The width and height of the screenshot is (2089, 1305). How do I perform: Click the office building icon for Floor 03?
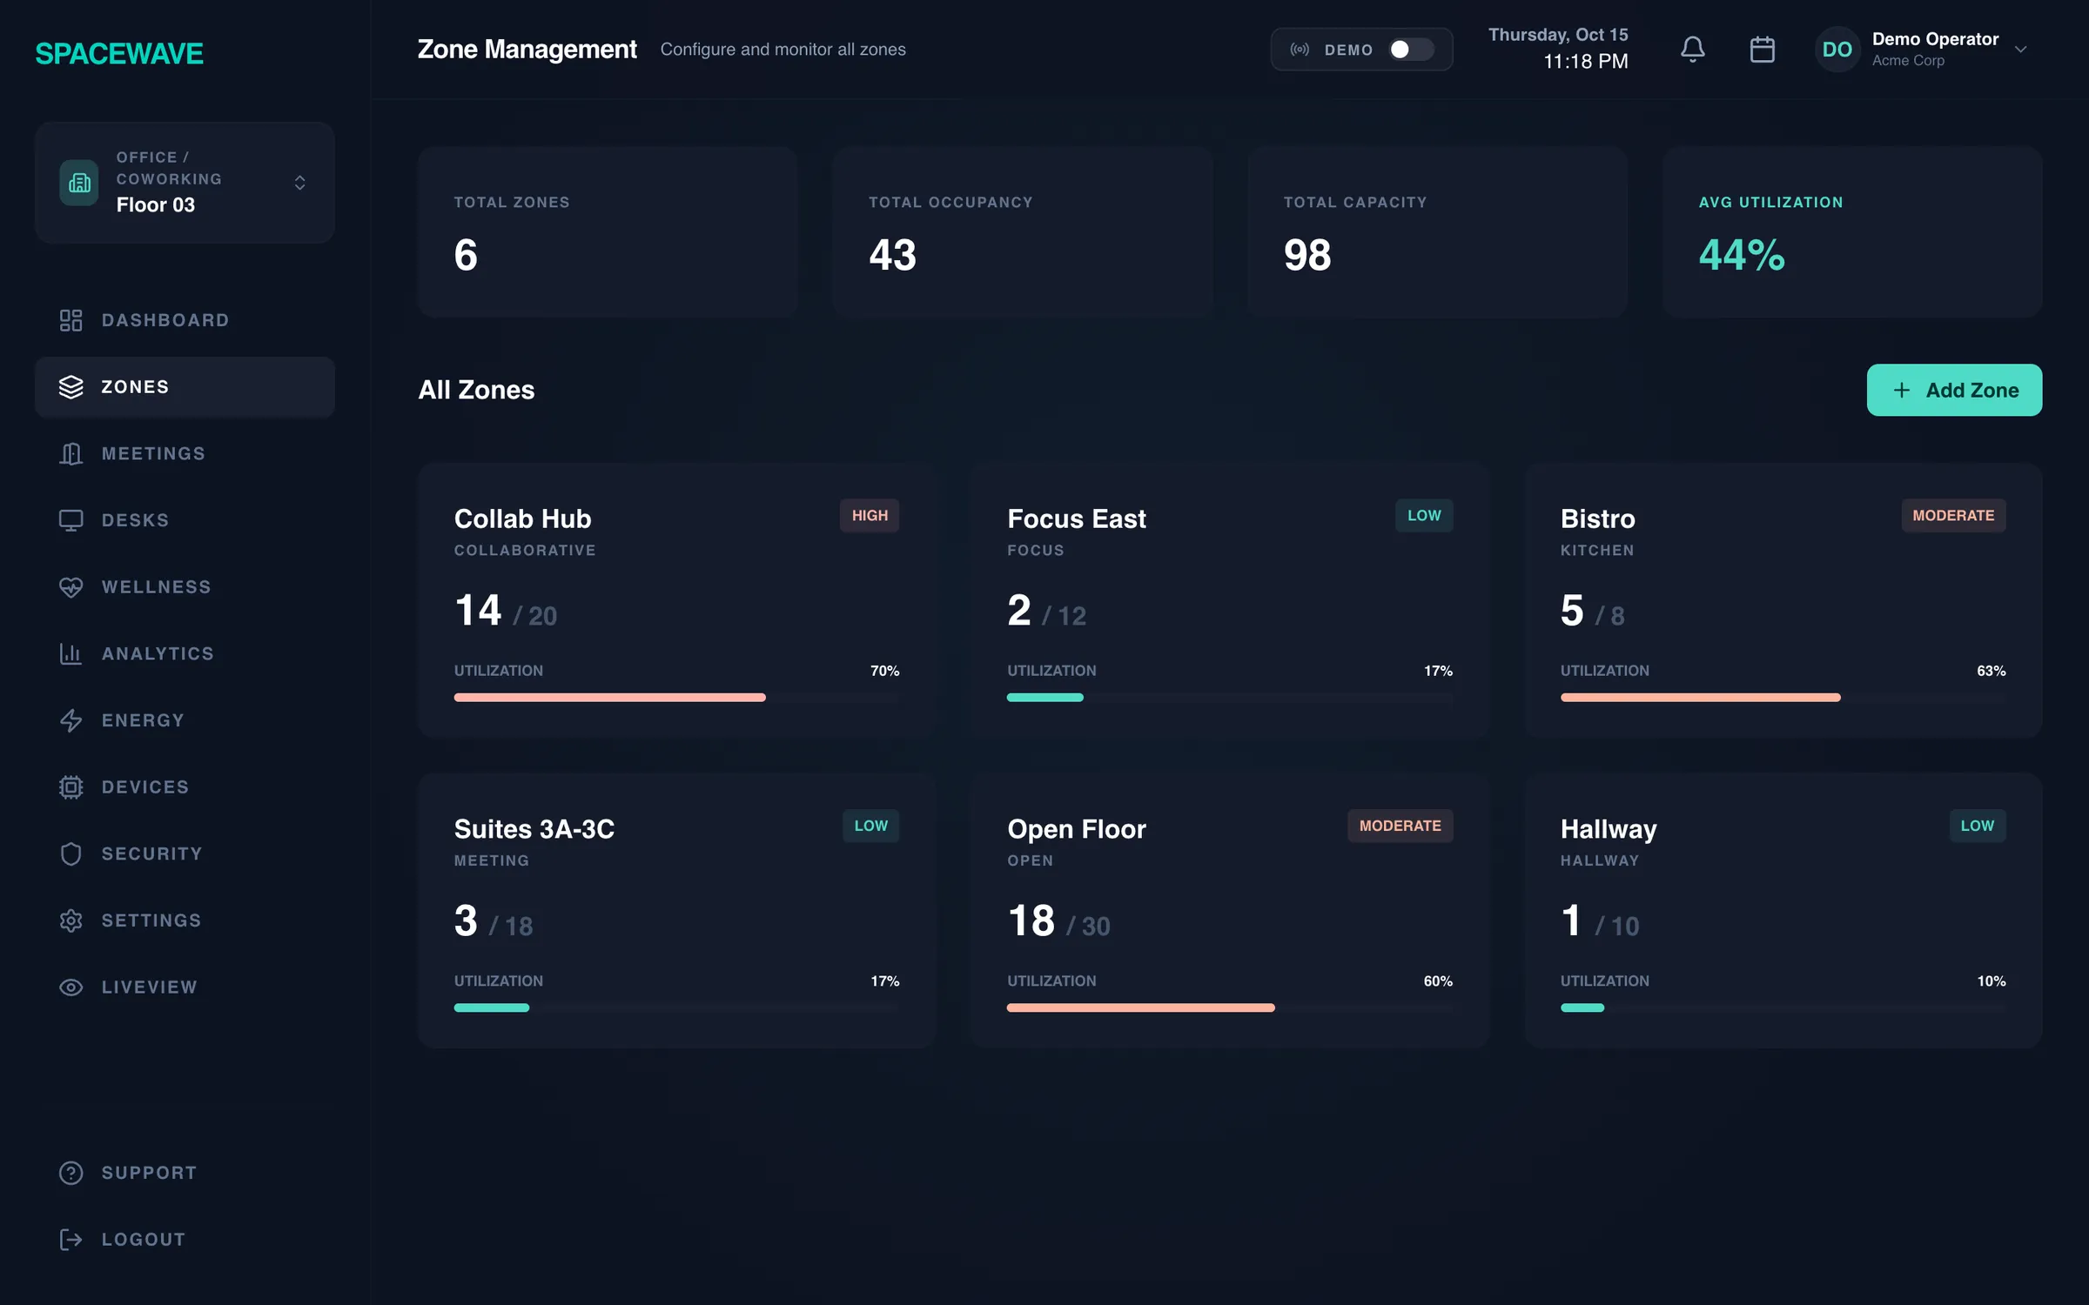click(78, 183)
